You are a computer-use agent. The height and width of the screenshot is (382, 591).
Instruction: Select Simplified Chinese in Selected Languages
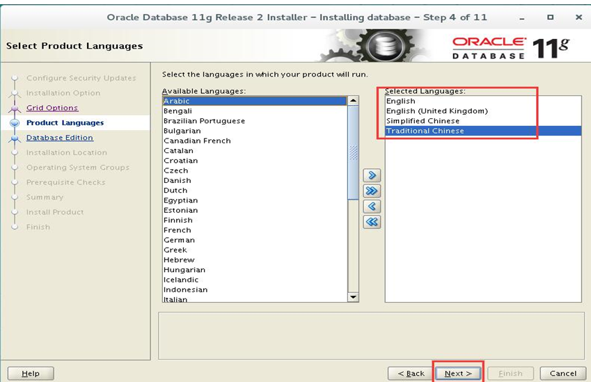click(483, 121)
